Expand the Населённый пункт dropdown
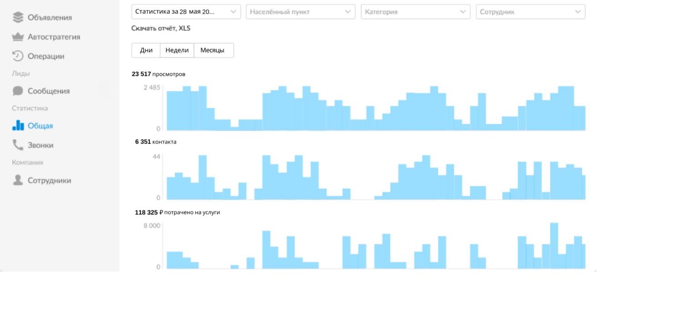Viewport: 699px width, 329px height. [300, 12]
